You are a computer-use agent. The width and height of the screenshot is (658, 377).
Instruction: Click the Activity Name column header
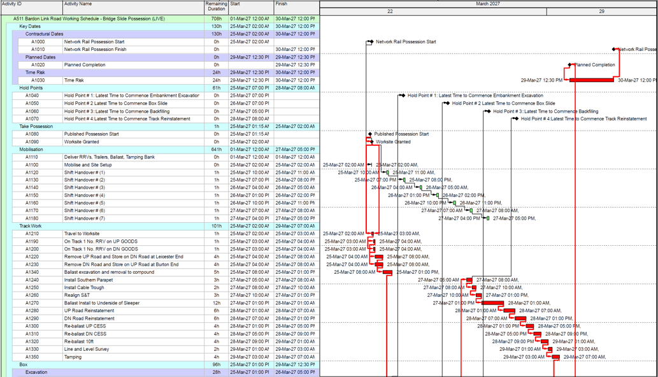[133, 8]
